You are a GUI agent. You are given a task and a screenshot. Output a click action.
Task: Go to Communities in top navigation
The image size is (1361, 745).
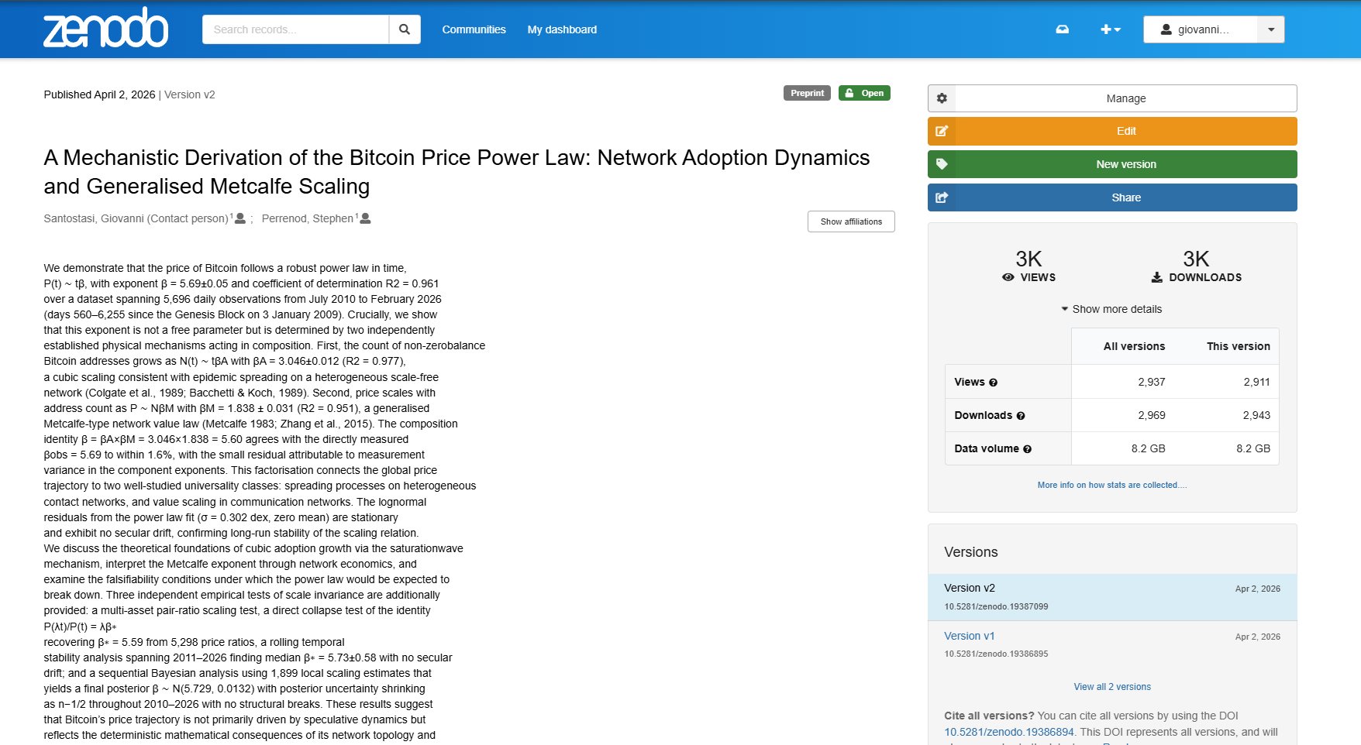click(x=474, y=29)
